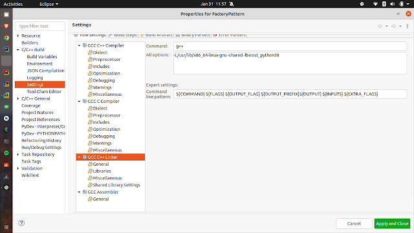Screen dimensions: 414x233
Task: Open the forward history dropdown arrow
Action: (400, 26)
